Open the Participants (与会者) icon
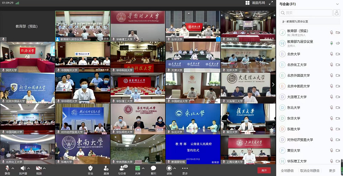The height and width of the screenshot is (176, 343). (x=122, y=168)
